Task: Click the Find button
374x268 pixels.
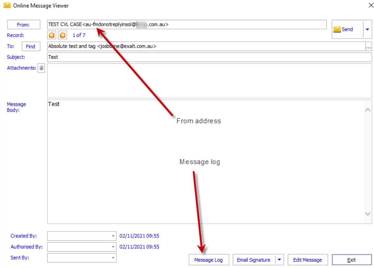Action: (x=31, y=47)
